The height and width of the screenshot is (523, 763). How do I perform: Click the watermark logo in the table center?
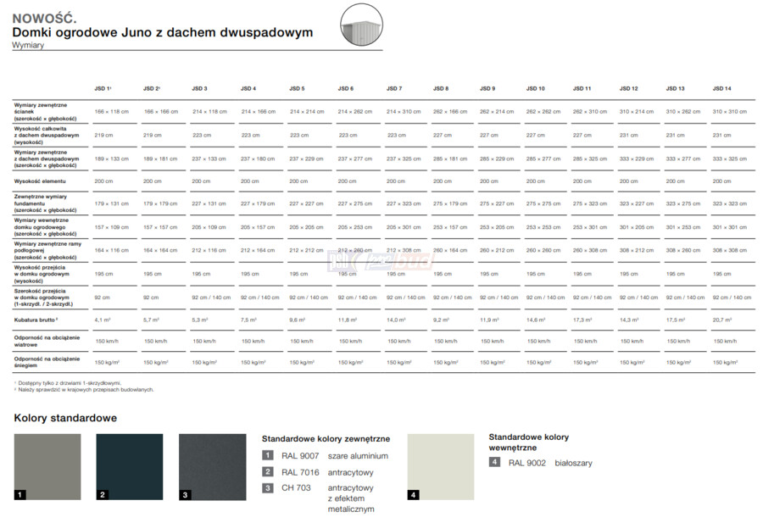click(x=380, y=260)
